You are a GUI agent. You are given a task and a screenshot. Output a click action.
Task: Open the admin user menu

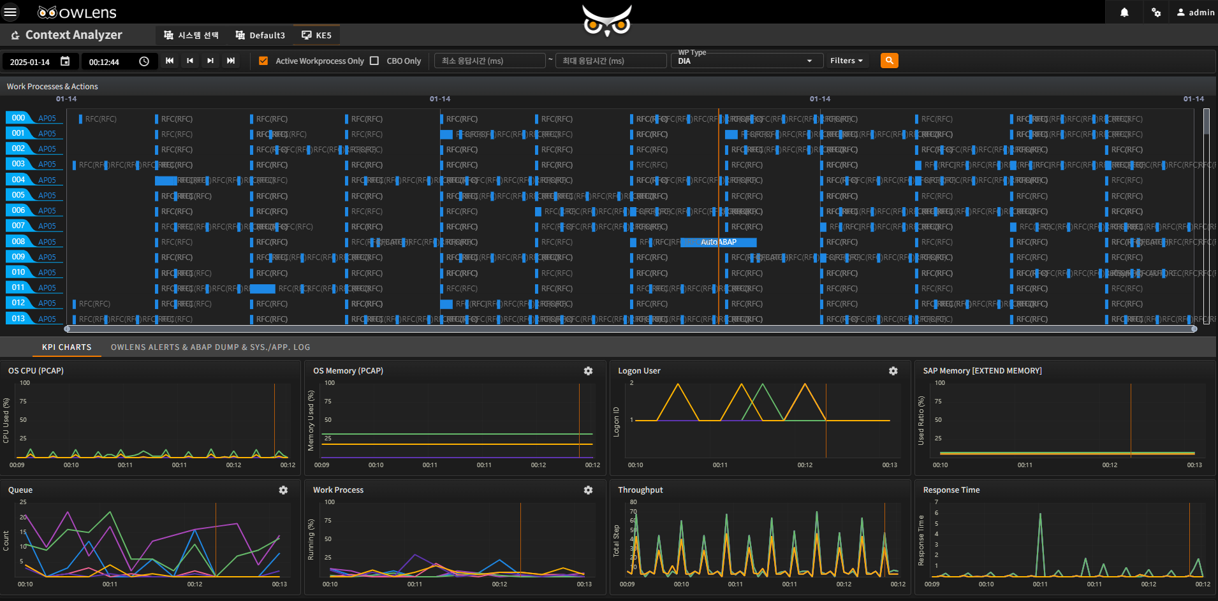pos(1195,12)
